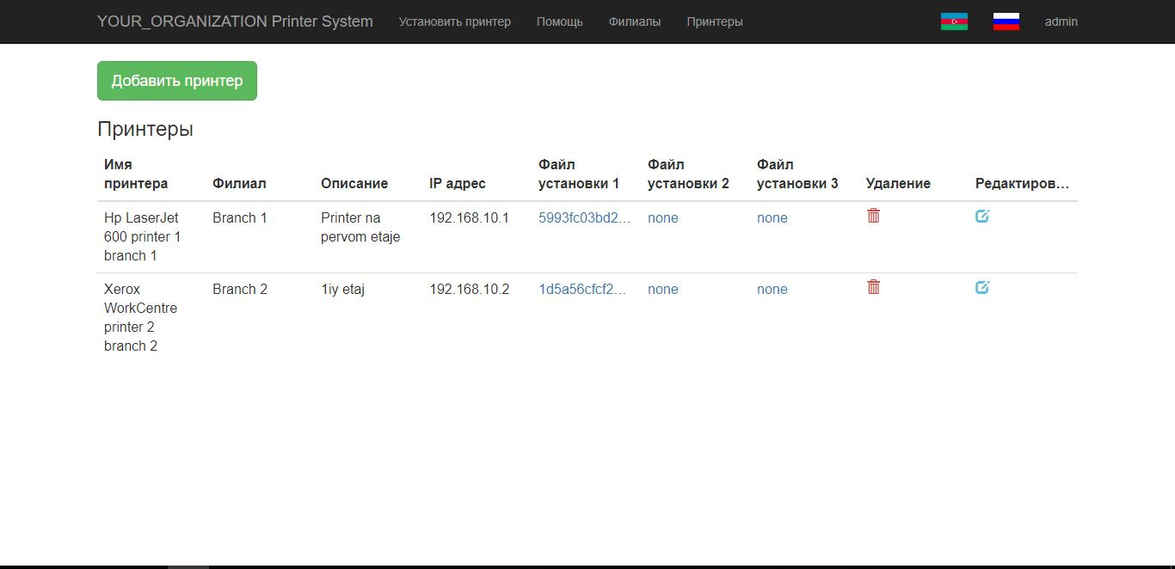
Task: Click the Добавить принтер button
Action: tap(177, 81)
